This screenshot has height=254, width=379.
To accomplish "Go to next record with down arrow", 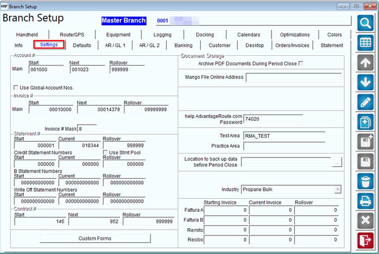I will coord(365,82).
